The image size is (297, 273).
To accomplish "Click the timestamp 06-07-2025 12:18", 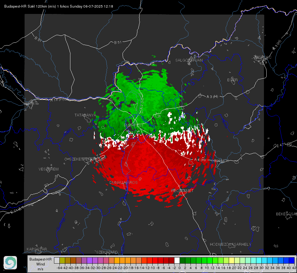I will (x=98, y=6).
